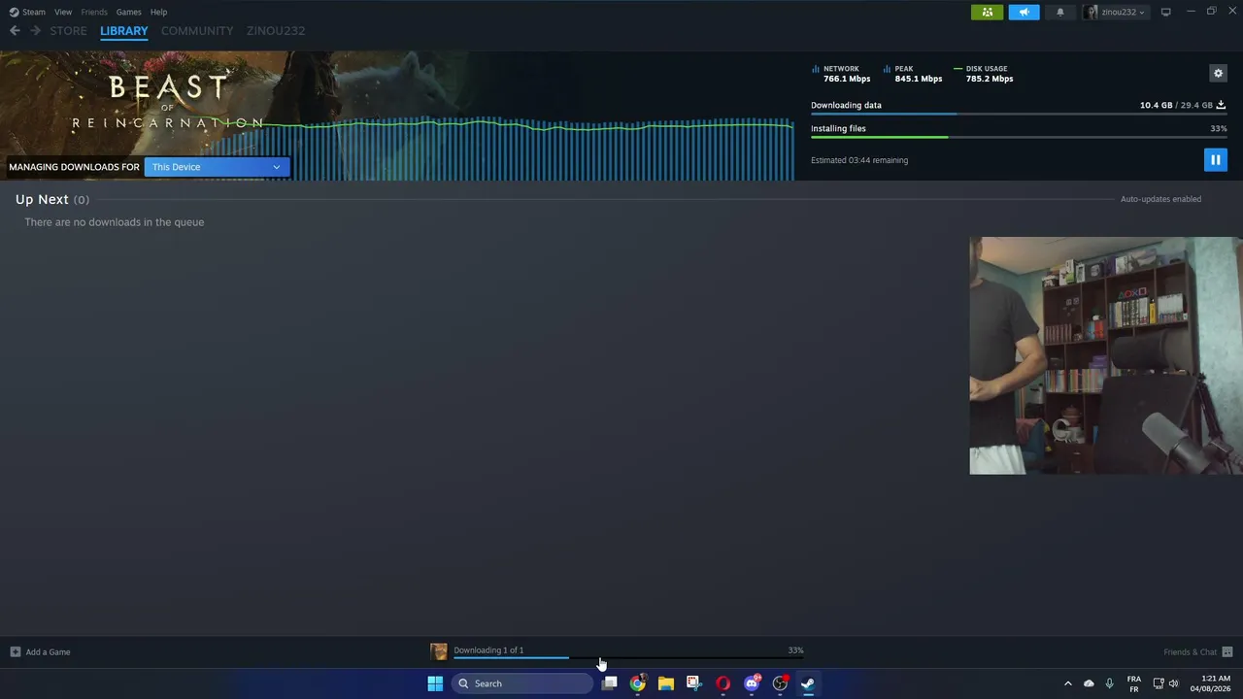Viewport: 1243px width, 699px height.
Task: Add a Game plus icon
Action: click(16, 651)
